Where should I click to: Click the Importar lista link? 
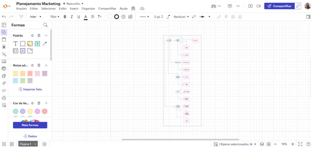pyautogui.click(x=30, y=89)
